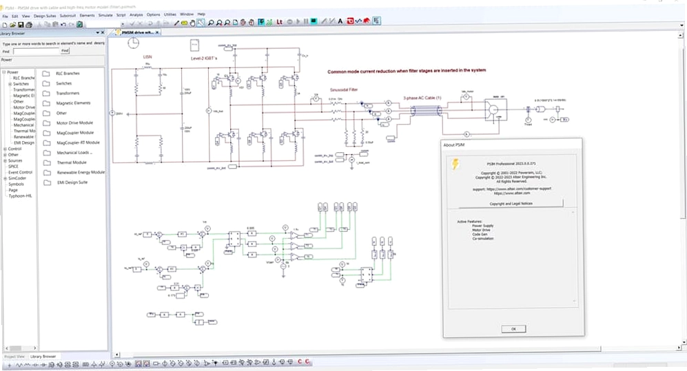
Task: Save the current schematic
Action: click(21, 25)
